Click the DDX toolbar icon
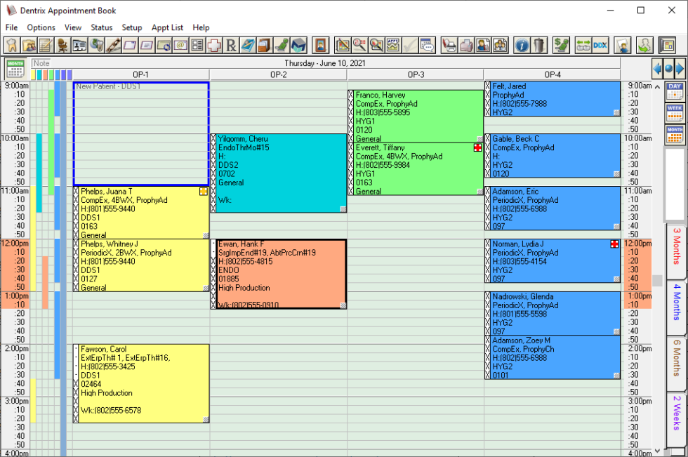Image resolution: width=688 pixels, height=457 pixels. [600, 46]
